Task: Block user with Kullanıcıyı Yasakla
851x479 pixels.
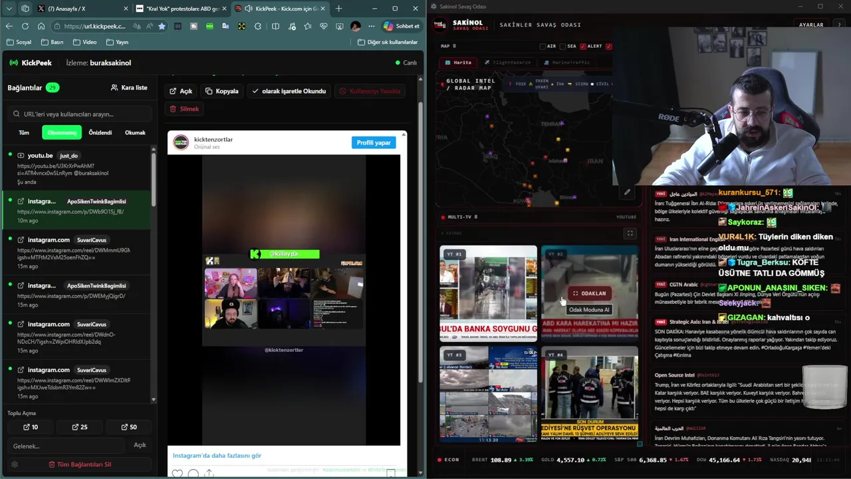Action: click(x=370, y=91)
